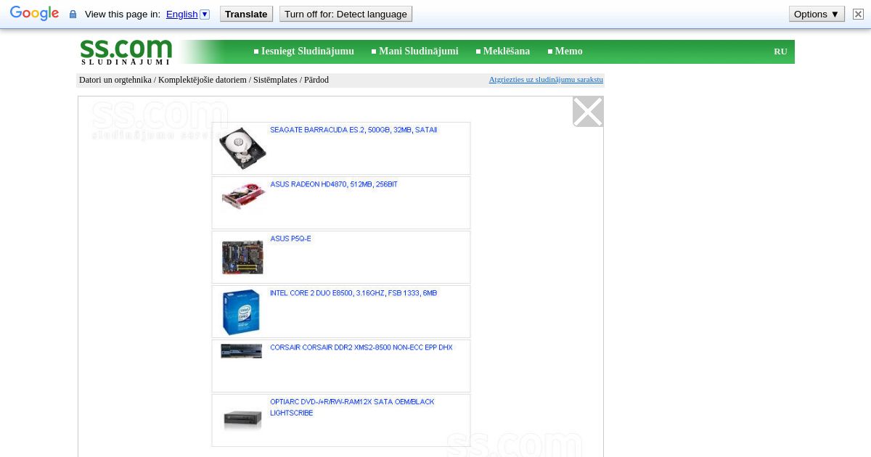Go to ss.com home logo
Image resolution: width=871 pixels, height=457 pixels.
tap(126, 52)
